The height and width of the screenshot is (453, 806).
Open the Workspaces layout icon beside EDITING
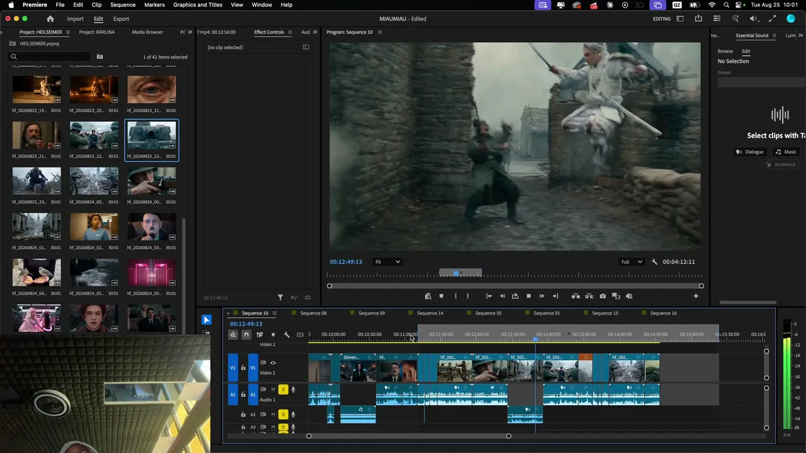[680, 19]
